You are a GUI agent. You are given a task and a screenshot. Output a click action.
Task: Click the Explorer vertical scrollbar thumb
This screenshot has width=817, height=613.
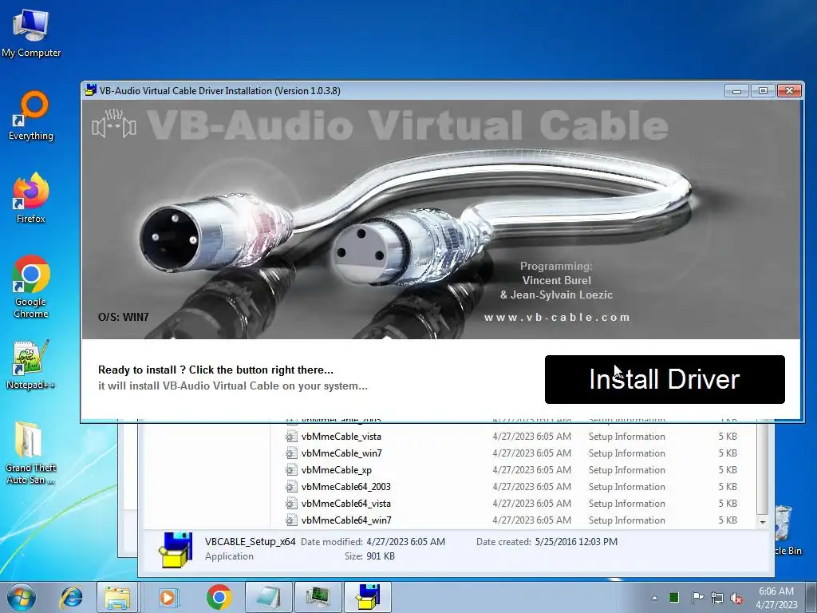point(763,469)
